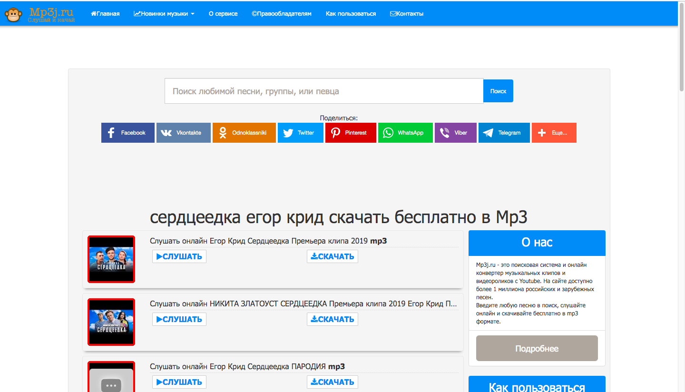Image resolution: width=685 pixels, height=392 pixels.
Task: Open the Как пользоваться nav item
Action: (351, 14)
